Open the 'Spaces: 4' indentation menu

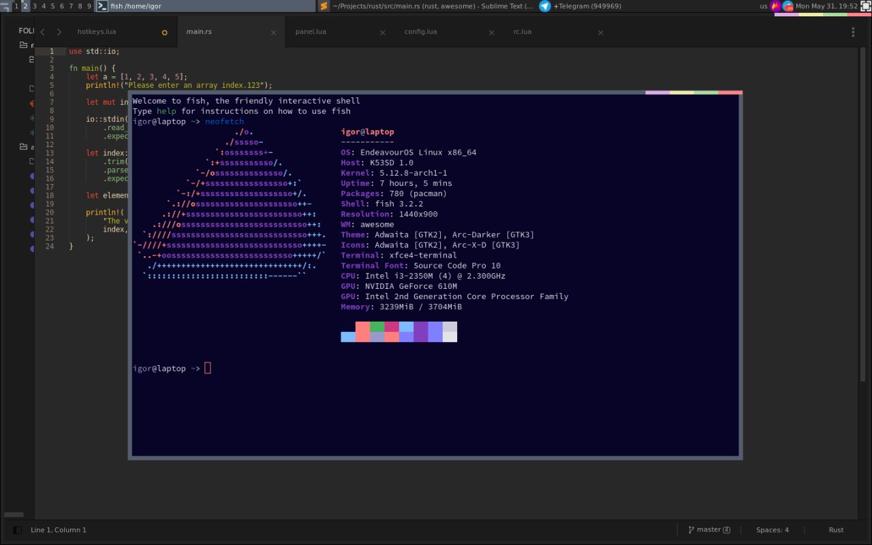[773, 530]
